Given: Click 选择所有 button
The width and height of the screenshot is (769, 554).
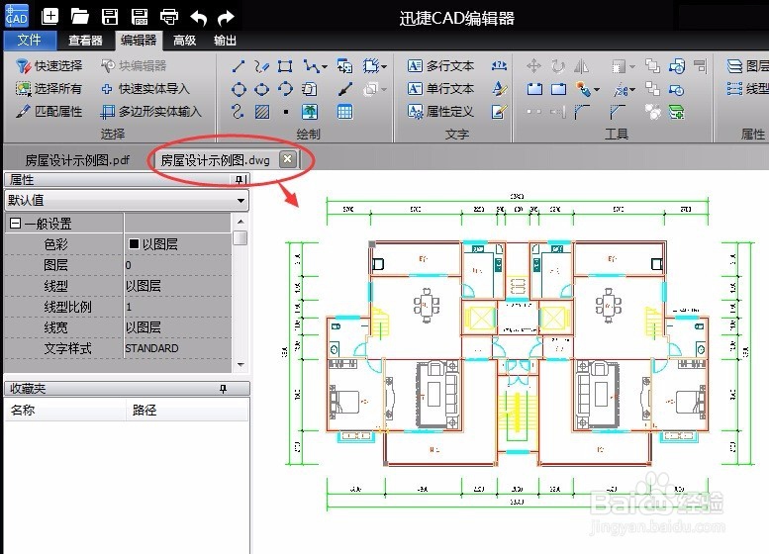Looking at the screenshot, I should tap(48, 89).
